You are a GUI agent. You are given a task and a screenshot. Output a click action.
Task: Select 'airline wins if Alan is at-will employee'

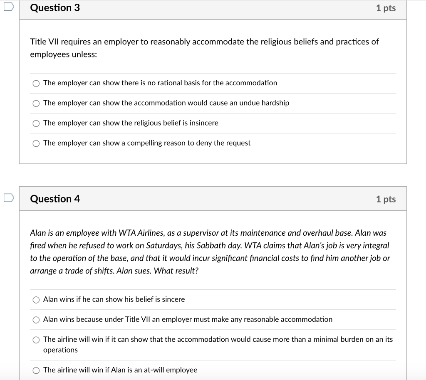36,370
